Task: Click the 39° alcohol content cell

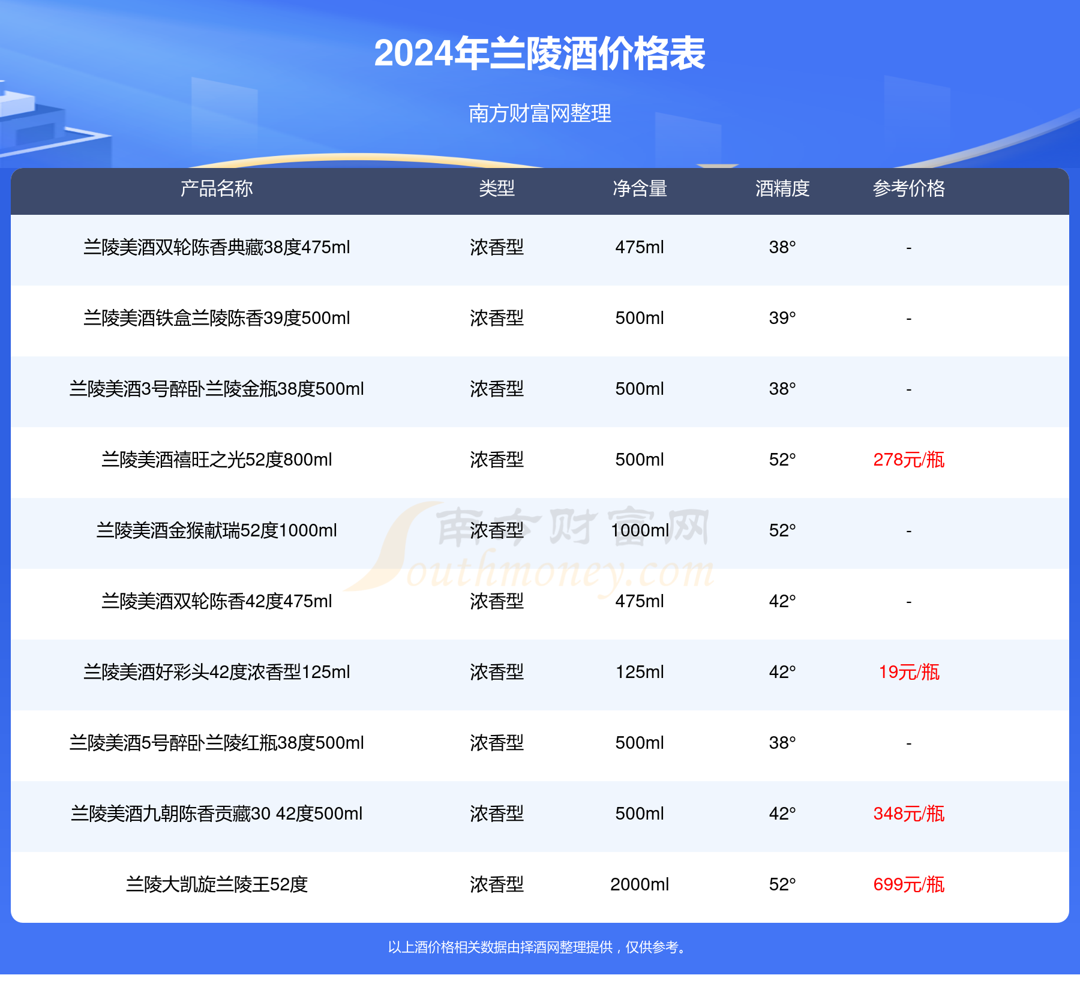Action: coord(782,318)
